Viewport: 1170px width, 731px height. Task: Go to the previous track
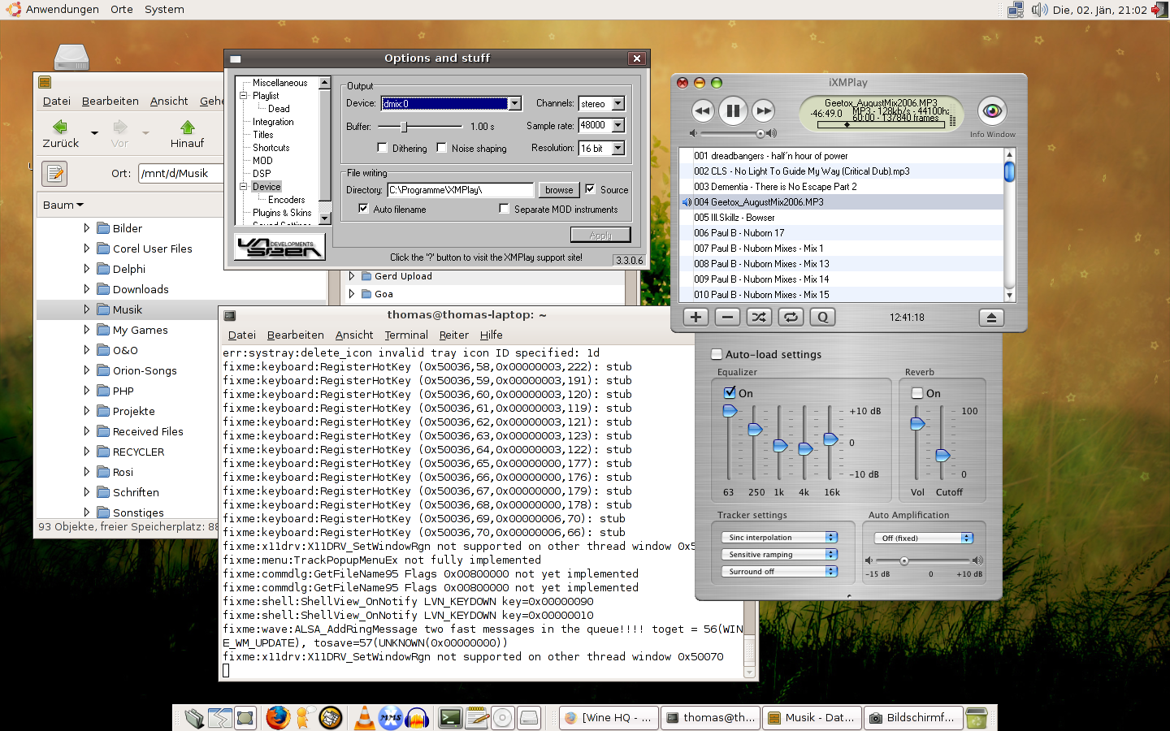pyautogui.click(x=703, y=110)
